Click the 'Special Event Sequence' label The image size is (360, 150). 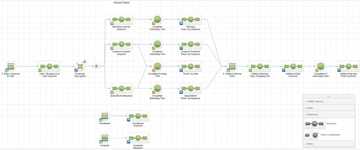122,96
